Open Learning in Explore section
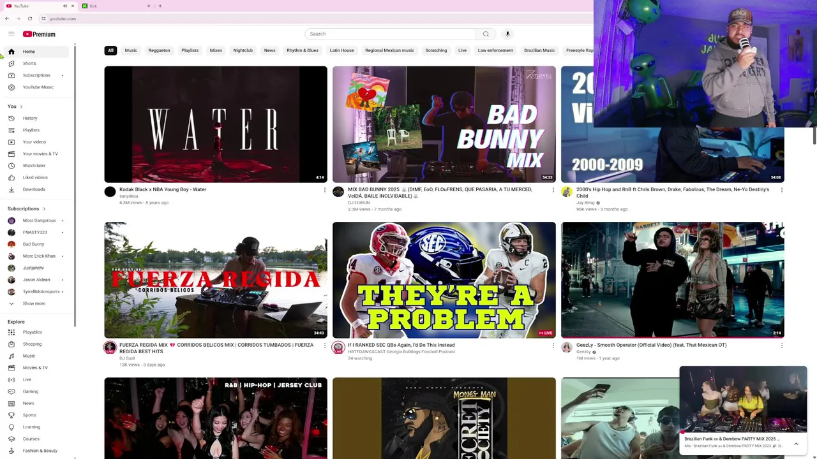Screen dimensions: 817x459 tap(37, 427)
